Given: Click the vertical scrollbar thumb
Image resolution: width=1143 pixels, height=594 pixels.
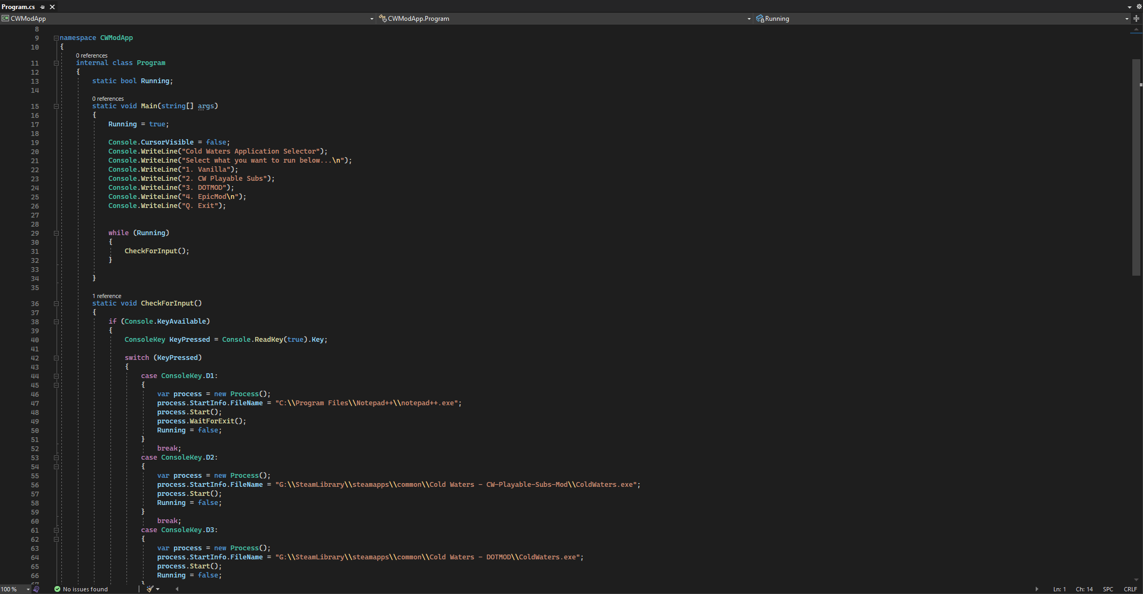Looking at the screenshot, I should tap(1136, 167).
